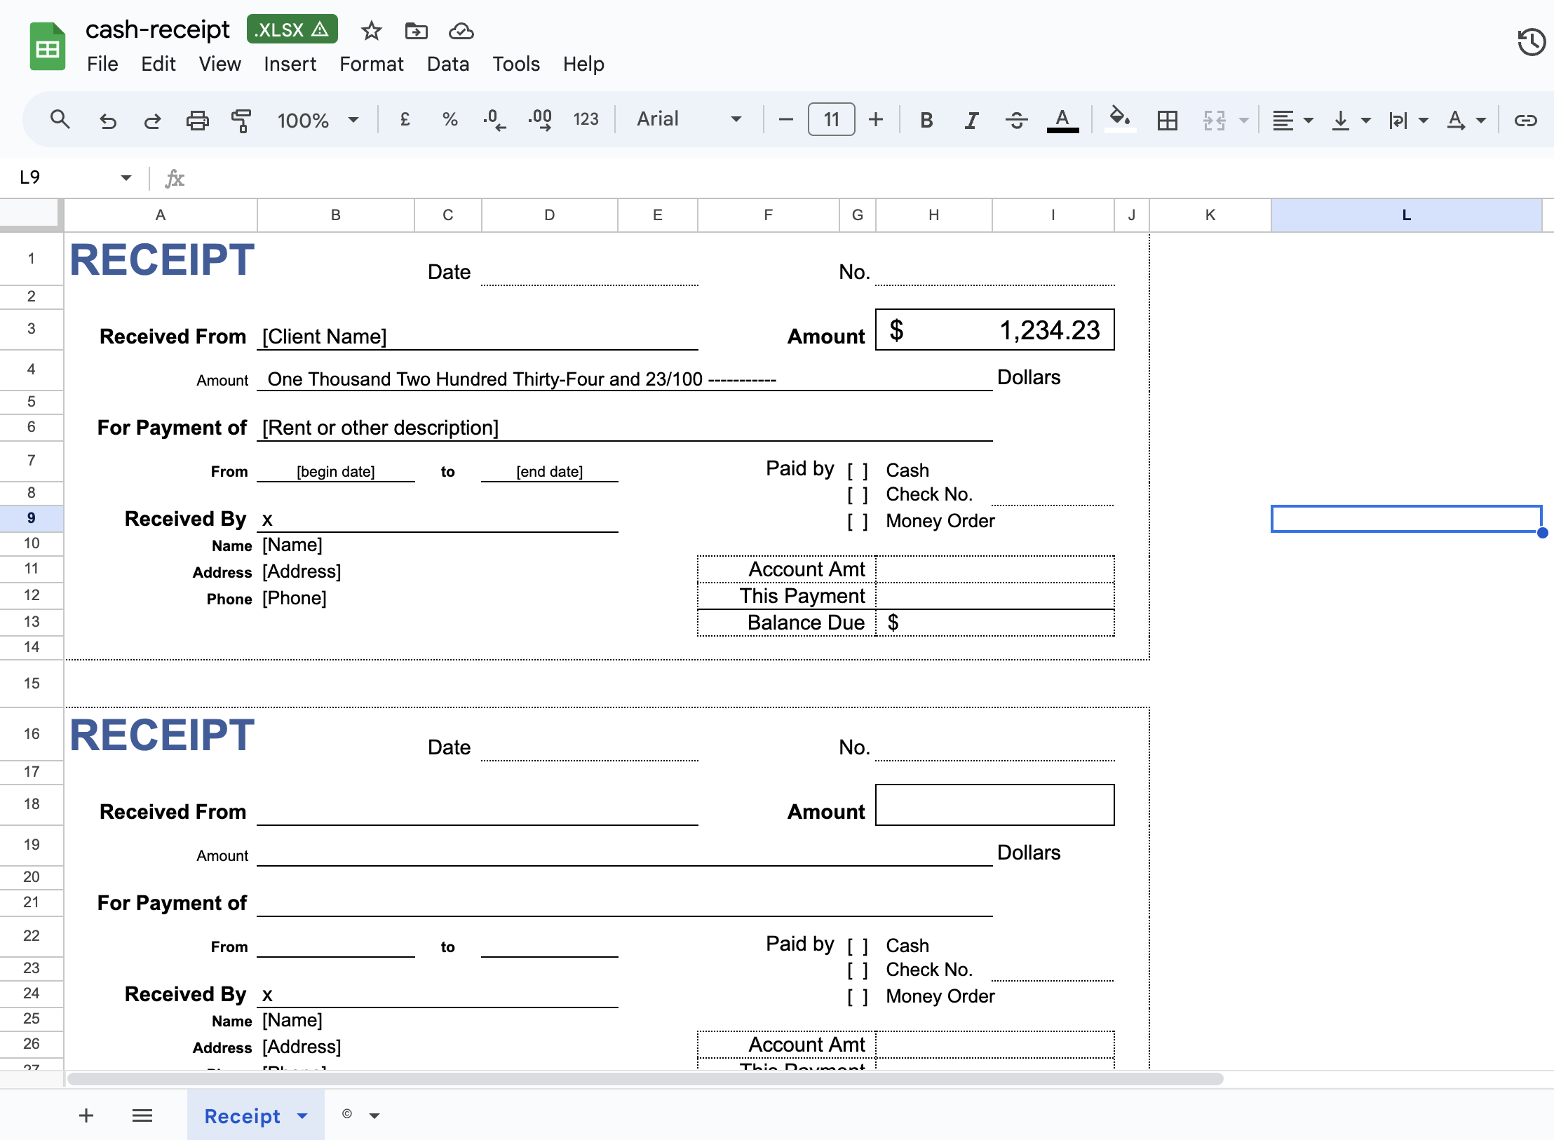This screenshot has width=1554, height=1140.
Task: Open the Data menu
Action: pos(447,64)
